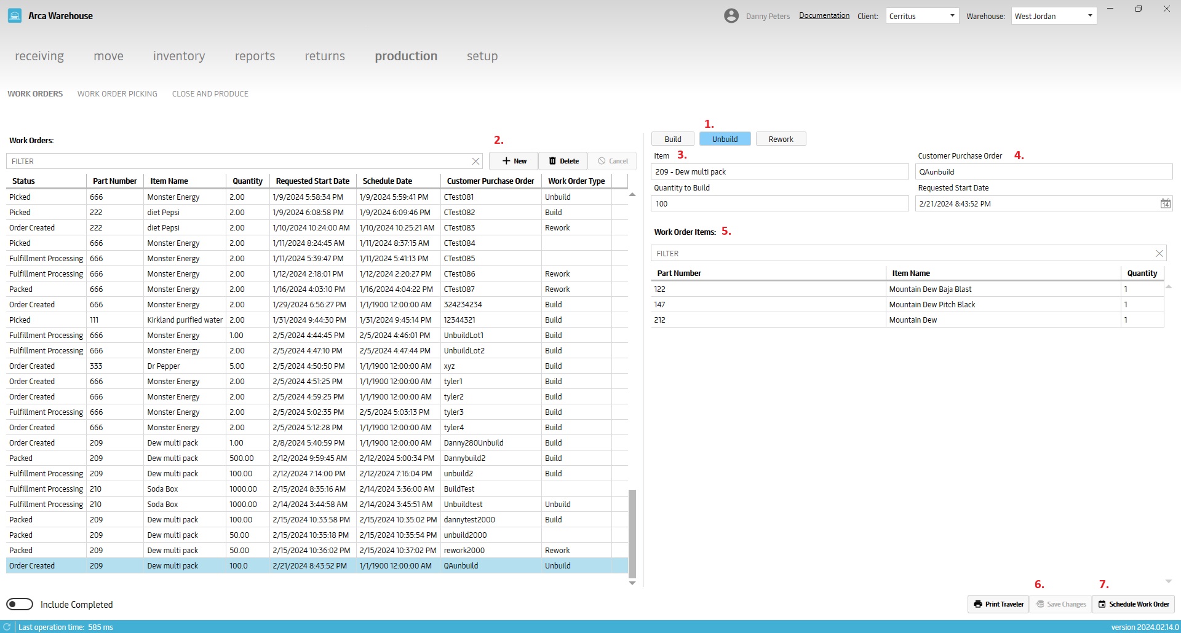Select the work order row CTest083
Viewport: 1181px width, 633px height.
[x=317, y=227]
